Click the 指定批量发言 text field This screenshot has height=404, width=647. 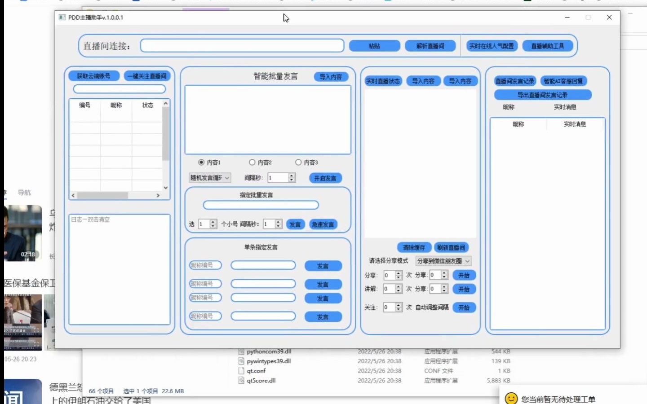261,205
